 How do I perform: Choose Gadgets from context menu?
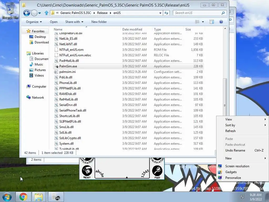[242, 172]
